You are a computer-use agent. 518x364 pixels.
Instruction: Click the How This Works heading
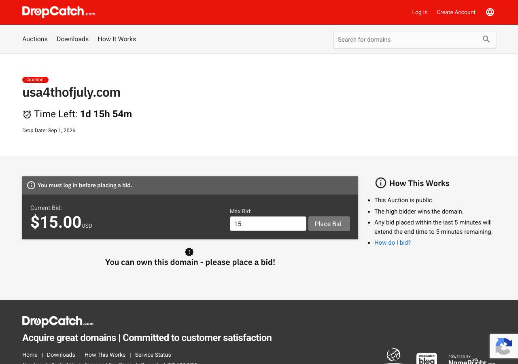419,183
